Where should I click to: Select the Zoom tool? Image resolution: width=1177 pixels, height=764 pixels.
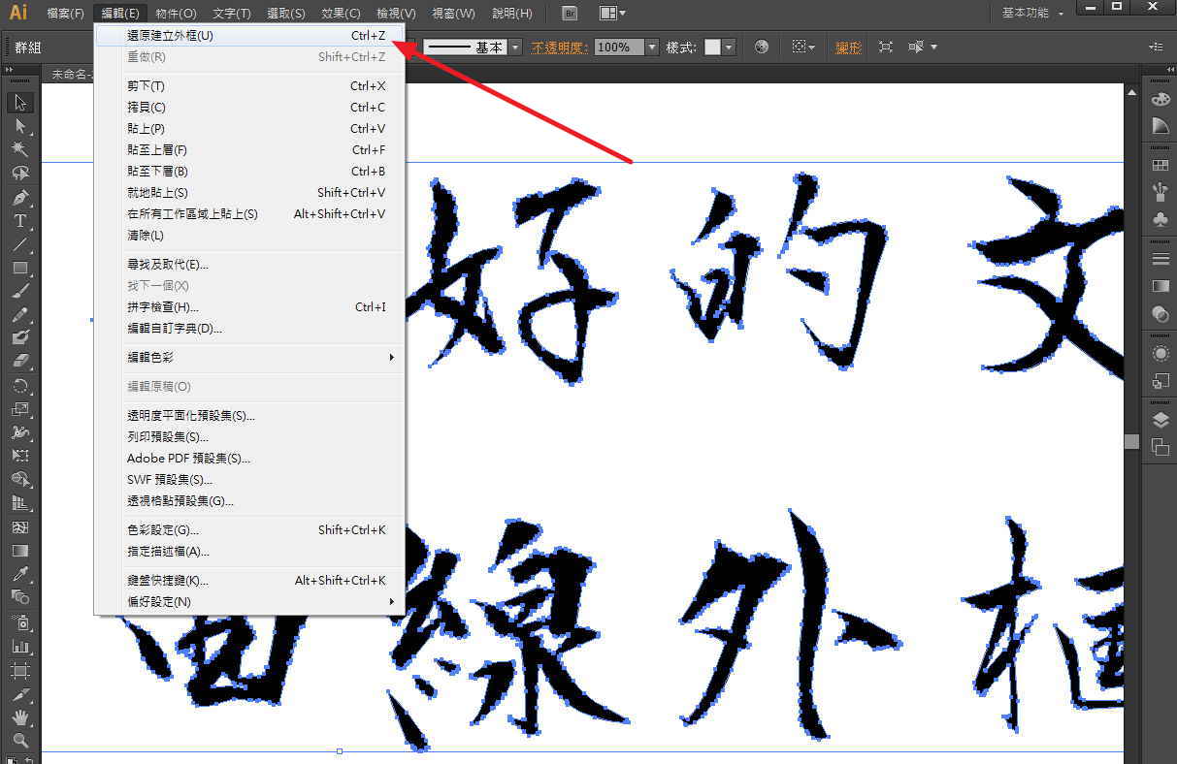click(20, 741)
